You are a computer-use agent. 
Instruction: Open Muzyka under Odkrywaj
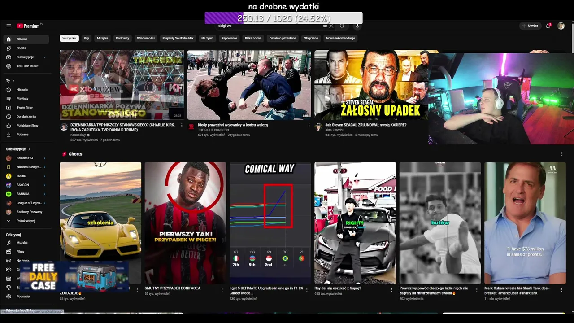pyautogui.click(x=26, y=243)
